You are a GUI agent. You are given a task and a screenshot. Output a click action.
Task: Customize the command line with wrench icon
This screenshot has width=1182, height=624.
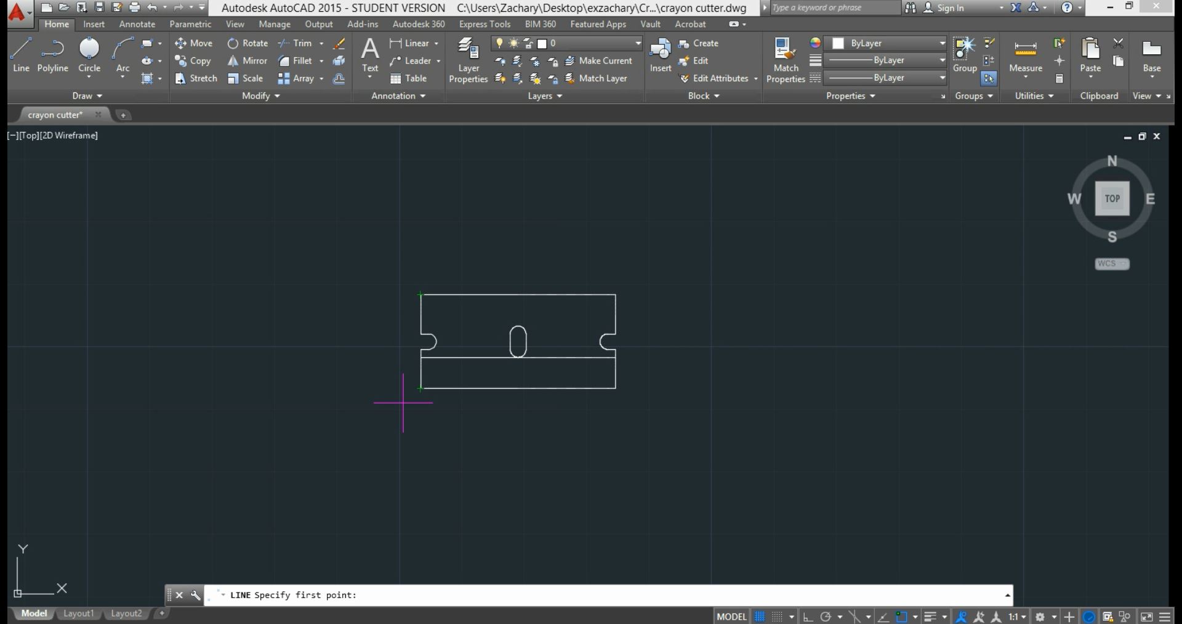point(195,595)
